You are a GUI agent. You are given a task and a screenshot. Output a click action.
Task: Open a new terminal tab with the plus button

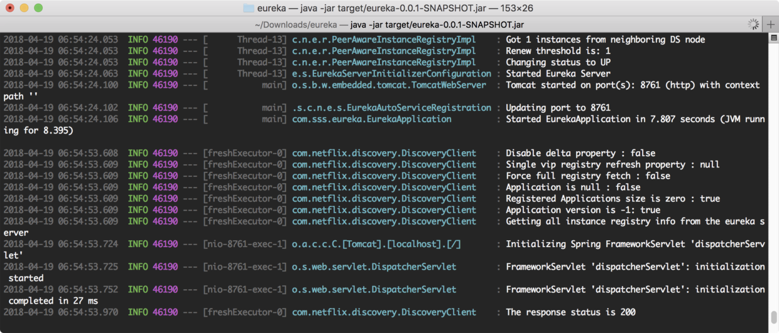tap(771, 24)
